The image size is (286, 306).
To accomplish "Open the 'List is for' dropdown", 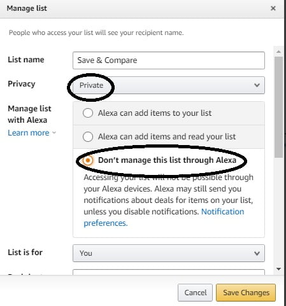I will click(169, 253).
